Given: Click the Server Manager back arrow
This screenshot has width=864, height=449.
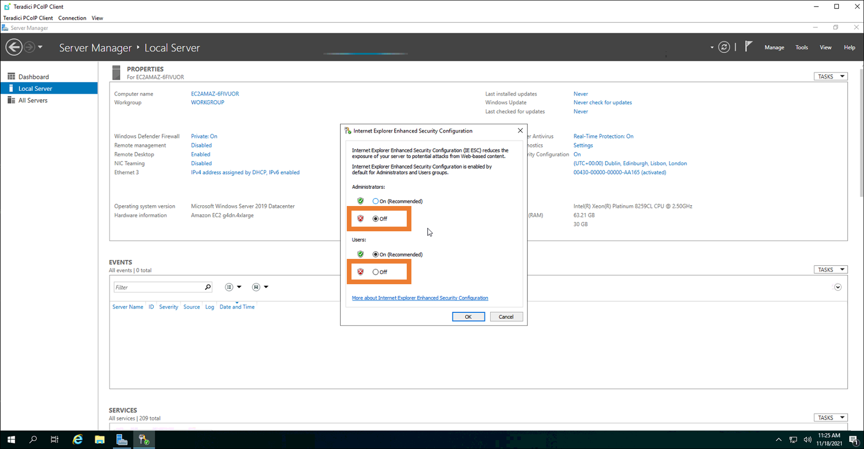Looking at the screenshot, I should (14, 47).
